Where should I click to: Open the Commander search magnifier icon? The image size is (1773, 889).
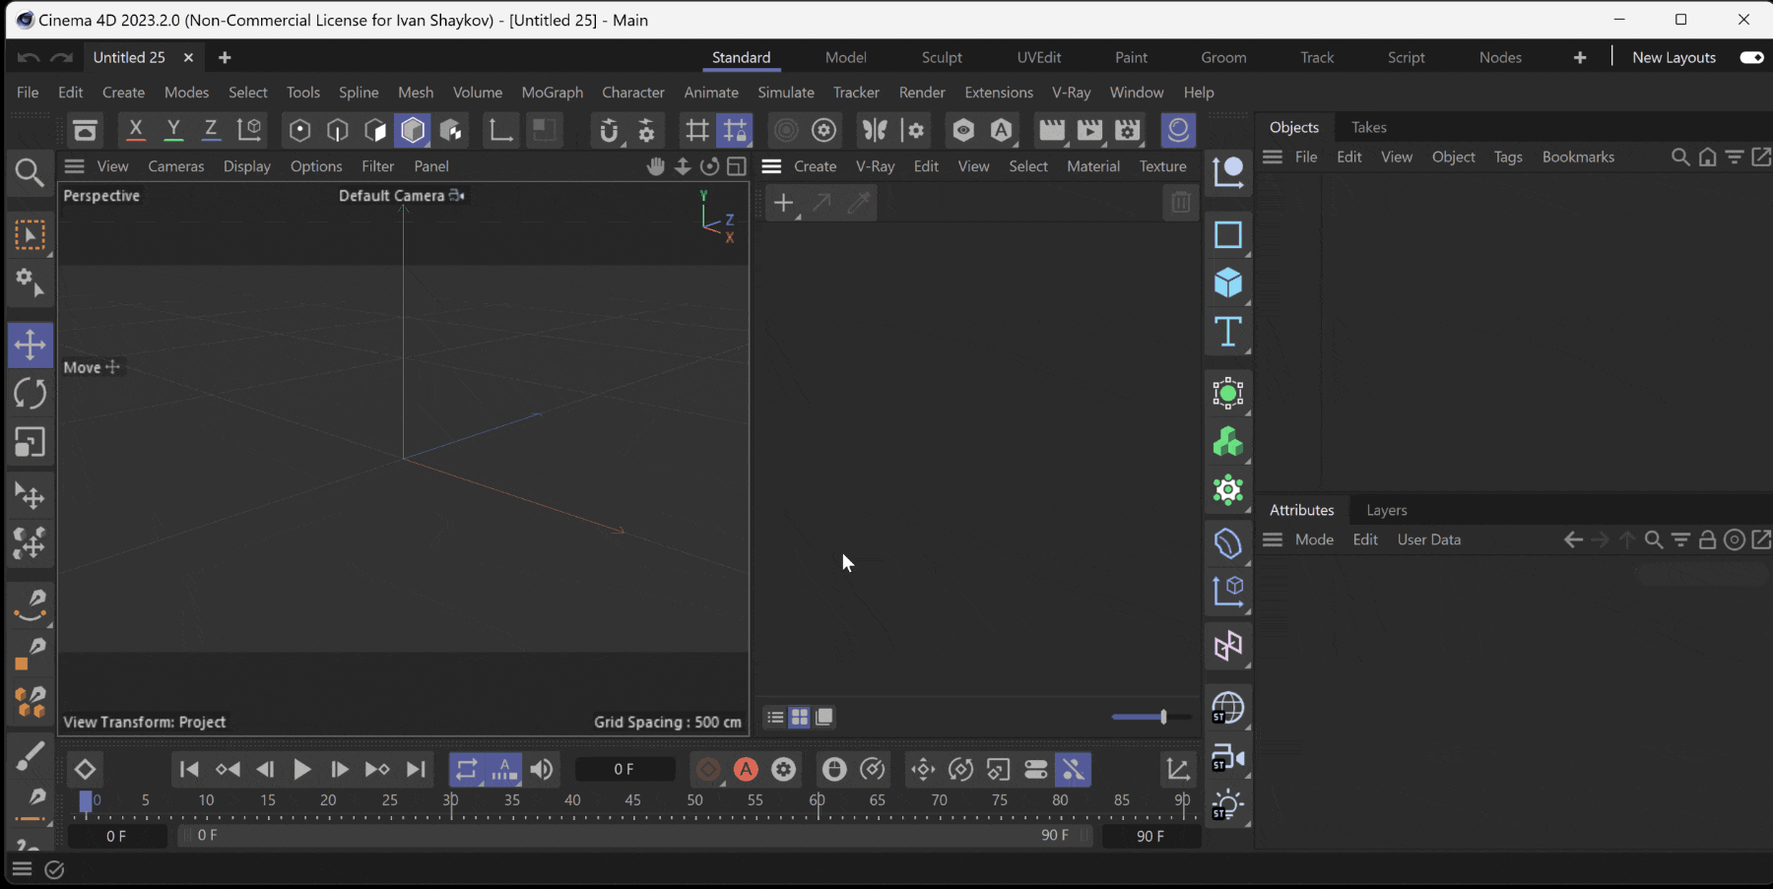30,173
